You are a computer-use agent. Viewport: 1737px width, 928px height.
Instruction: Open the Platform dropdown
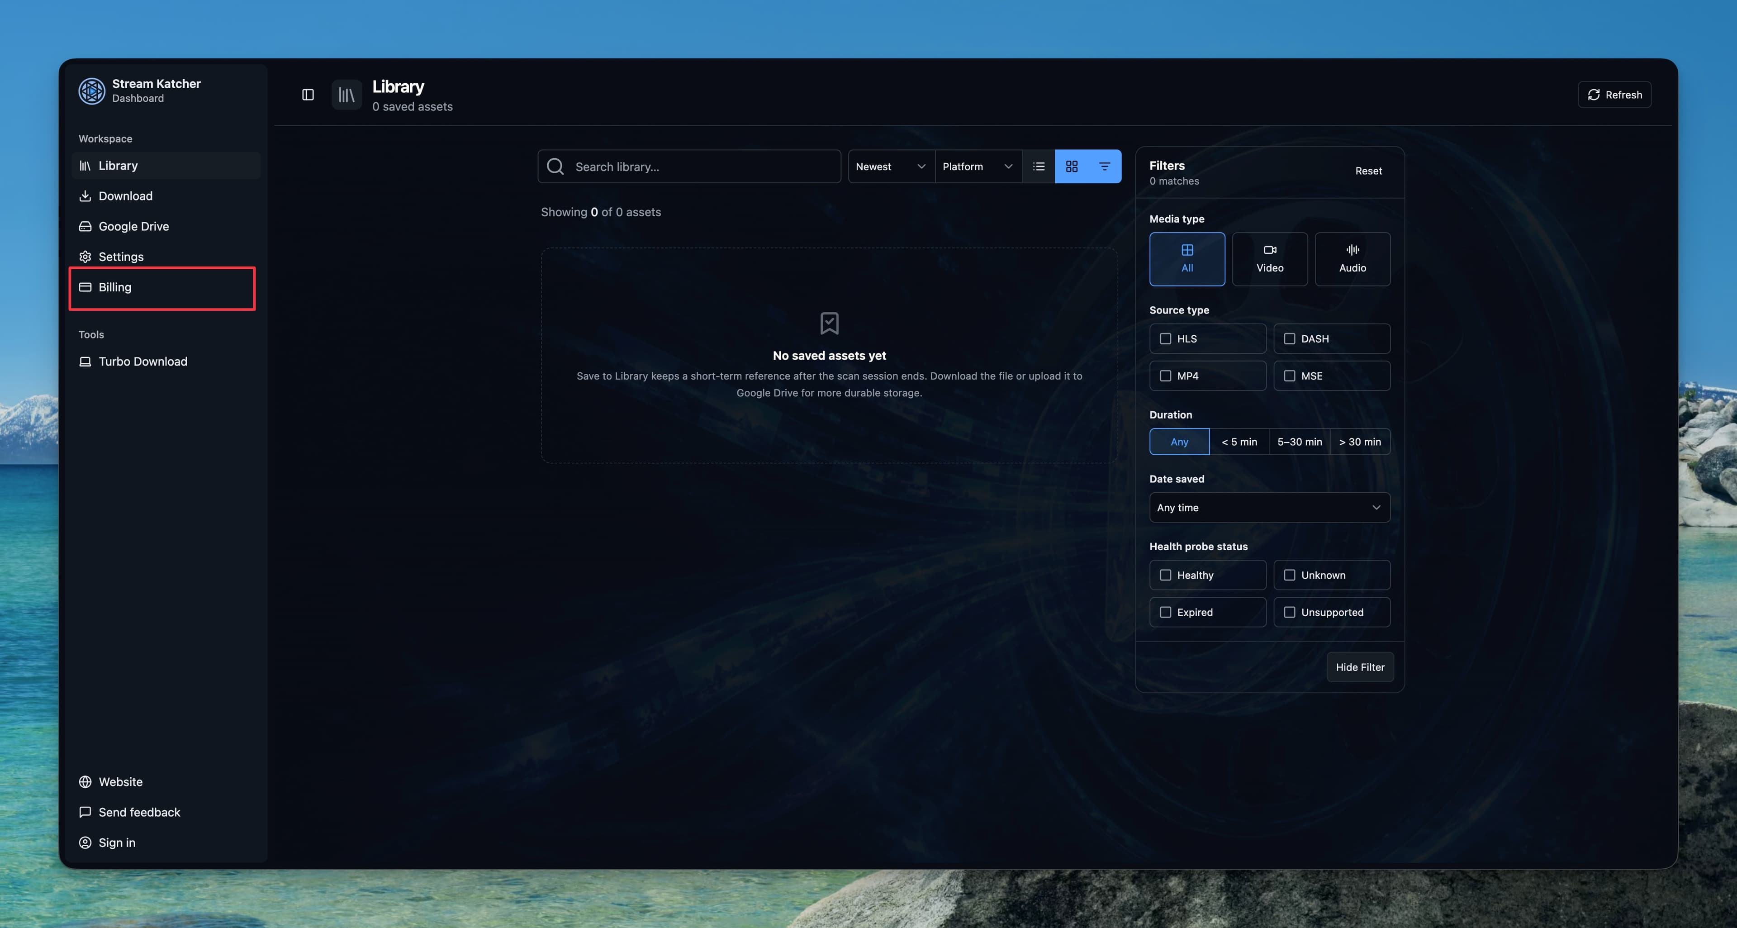click(978, 166)
